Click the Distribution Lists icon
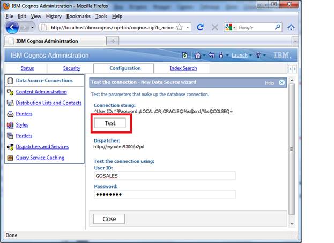This screenshot has width=334, height=243. [10, 103]
